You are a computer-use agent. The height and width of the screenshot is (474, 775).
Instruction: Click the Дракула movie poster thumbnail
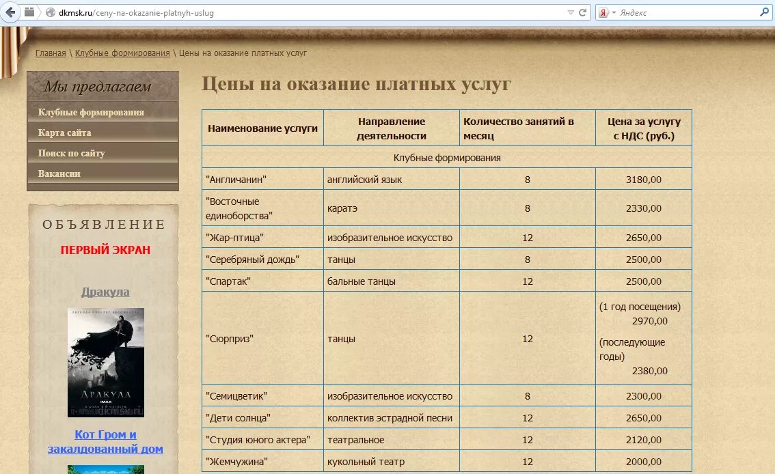[x=106, y=363]
